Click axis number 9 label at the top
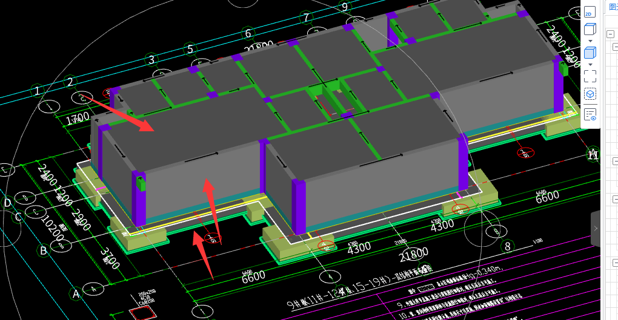The height and width of the screenshot is (320, 618). click(345, 7)
